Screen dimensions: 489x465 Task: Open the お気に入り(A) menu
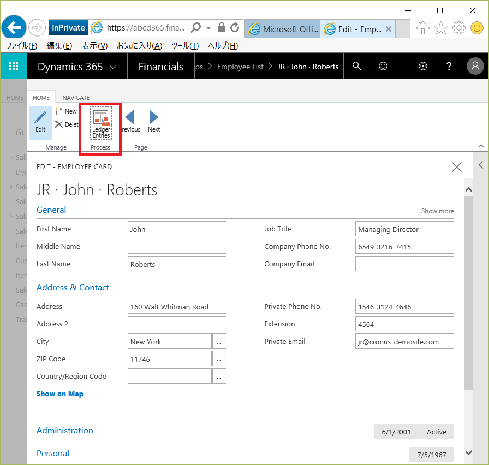pyautogui.click(x=139, y=46)
